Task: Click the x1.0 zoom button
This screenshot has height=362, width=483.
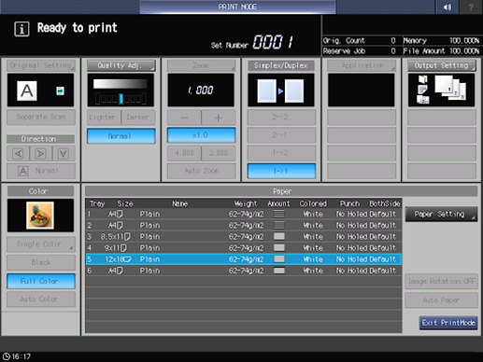Action: (x=201, y=135)
